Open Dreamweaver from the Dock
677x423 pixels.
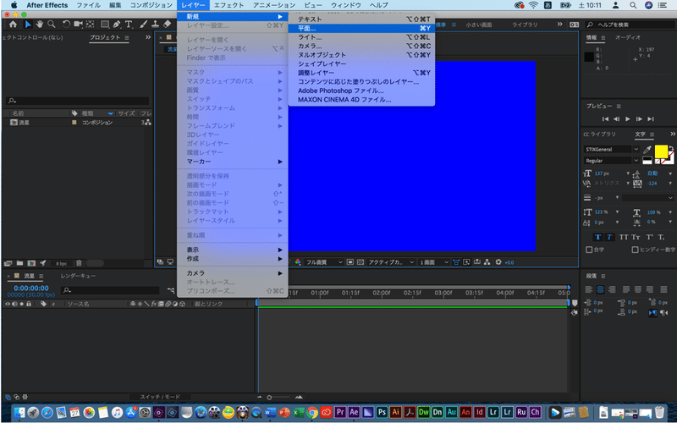[x=424, y=412]
